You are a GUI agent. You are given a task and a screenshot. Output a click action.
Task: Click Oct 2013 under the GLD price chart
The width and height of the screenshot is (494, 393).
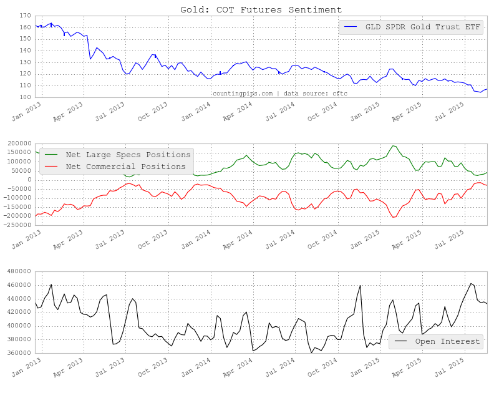pyautogui.click(x=153, y=112)
